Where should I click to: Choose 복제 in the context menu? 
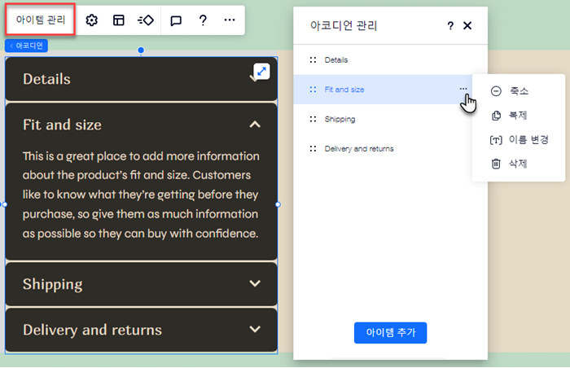coord(519,116)
